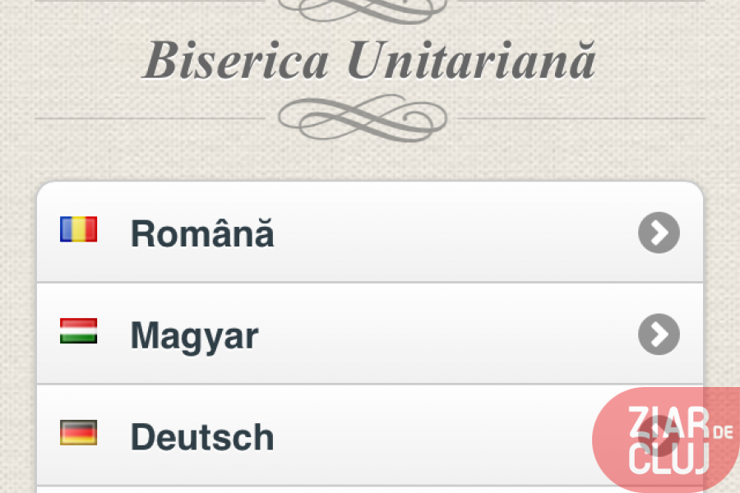The height and width of the screenshot is (493, 740).
Task: Tap the partially visible fourth list row
Action: [329, 490]
